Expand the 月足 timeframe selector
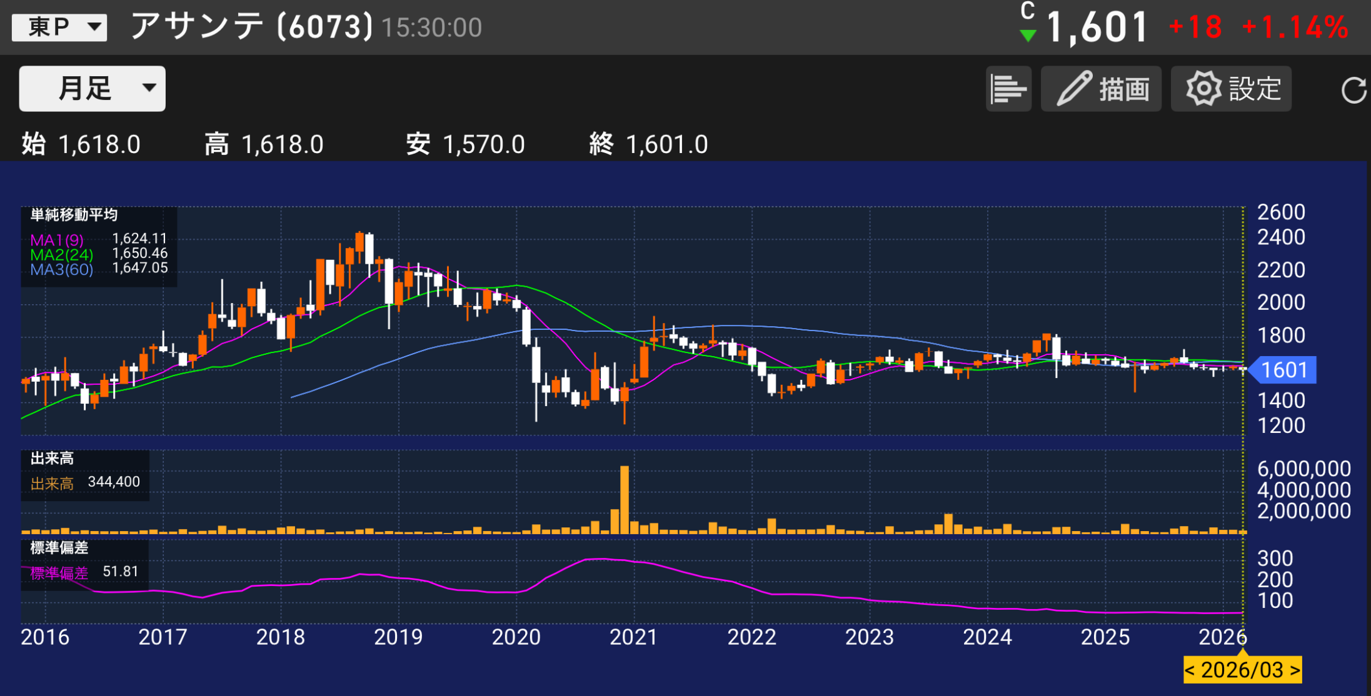 92,89
